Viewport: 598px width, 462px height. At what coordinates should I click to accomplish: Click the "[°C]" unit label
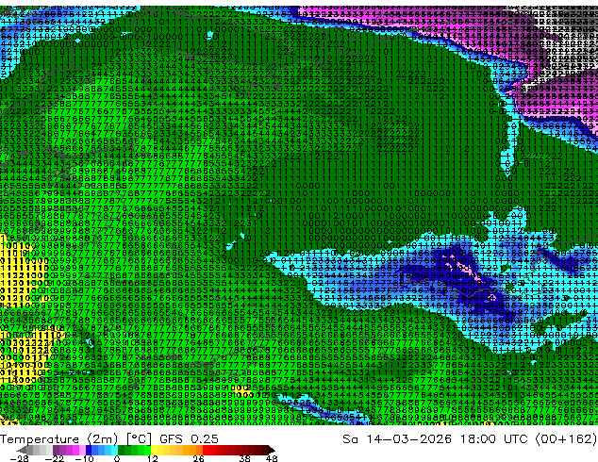(x=139, y=439)
